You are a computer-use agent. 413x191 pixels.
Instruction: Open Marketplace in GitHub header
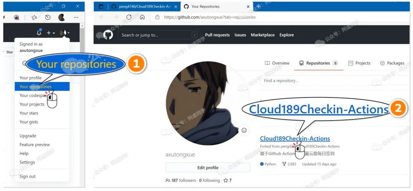click(263, 35)
